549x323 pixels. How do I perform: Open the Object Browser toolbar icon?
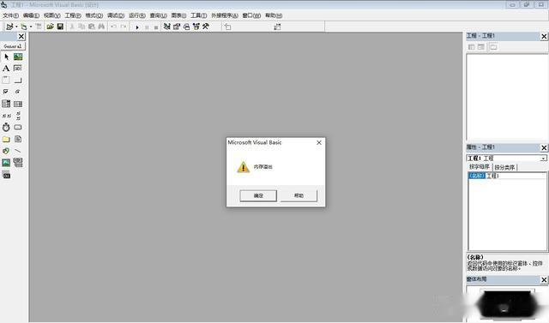[x=196, y=27]
